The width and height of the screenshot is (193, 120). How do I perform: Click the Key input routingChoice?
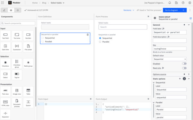[x=170, y=49]
